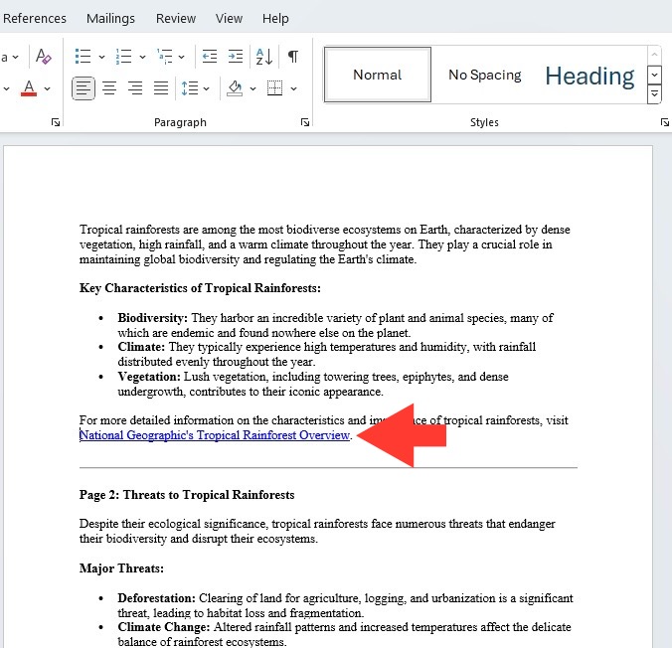The width and height of the screenshot is (672, 648).
Task: Click the bold word Deforestation:
Action: (x=156, y=598)
